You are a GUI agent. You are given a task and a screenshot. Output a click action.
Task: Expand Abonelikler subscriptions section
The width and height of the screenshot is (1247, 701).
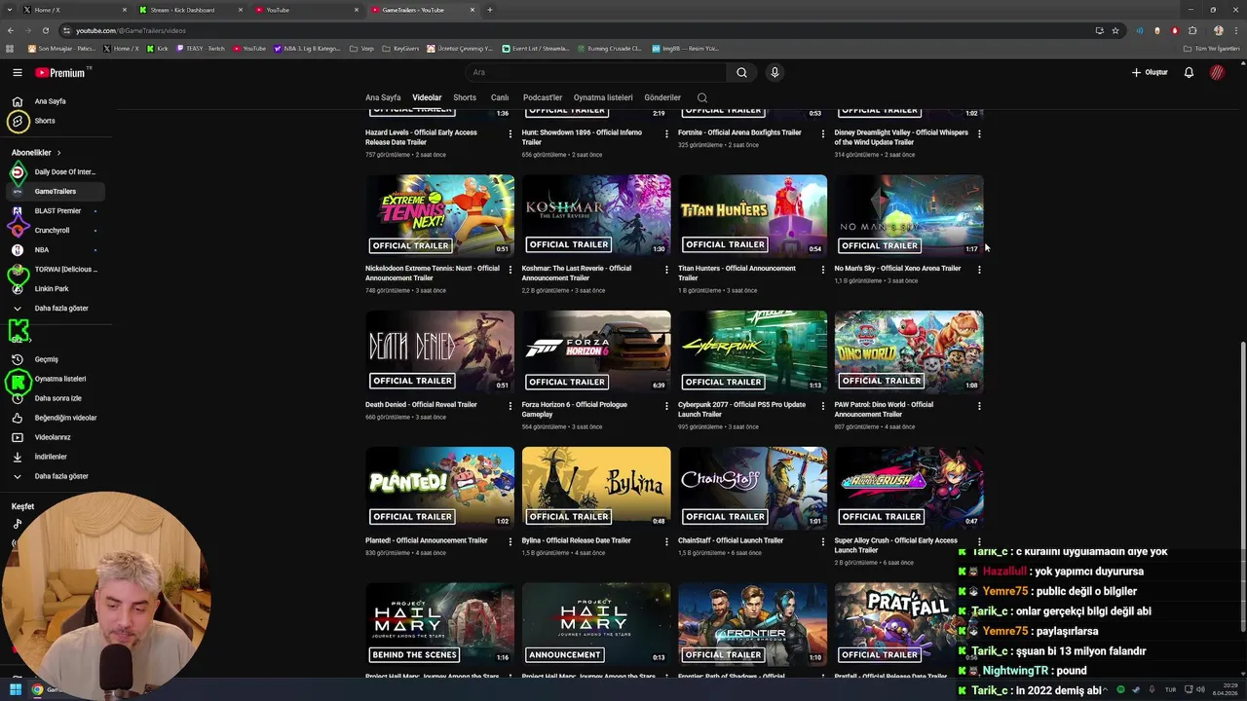point(36,153)
